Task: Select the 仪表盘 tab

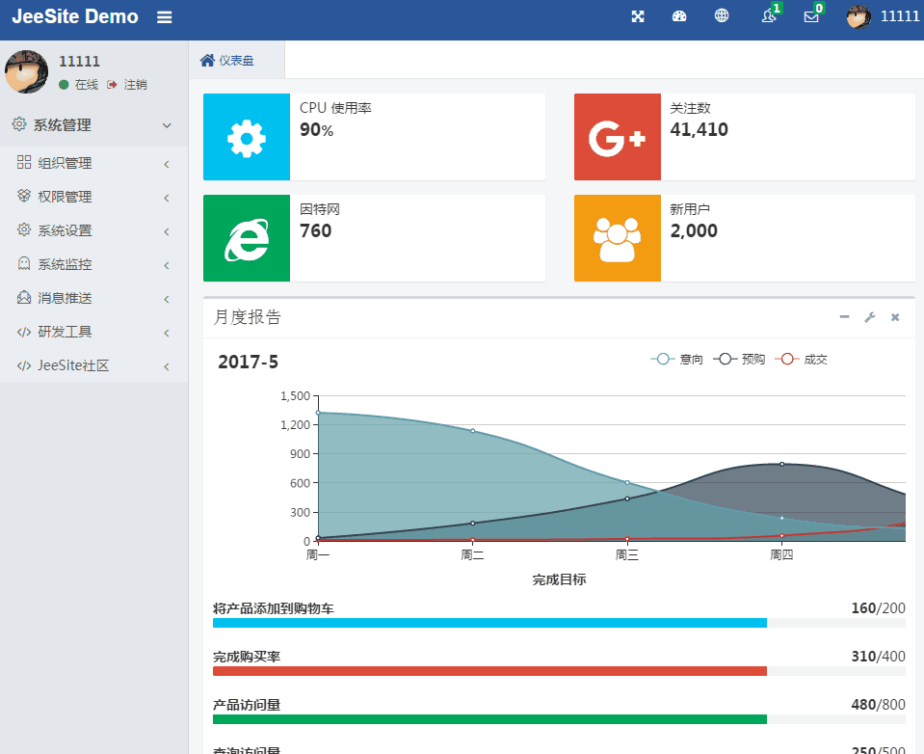Action: click(228, 61)
